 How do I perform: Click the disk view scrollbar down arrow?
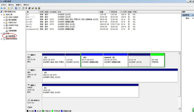click(x=179, y=108)
